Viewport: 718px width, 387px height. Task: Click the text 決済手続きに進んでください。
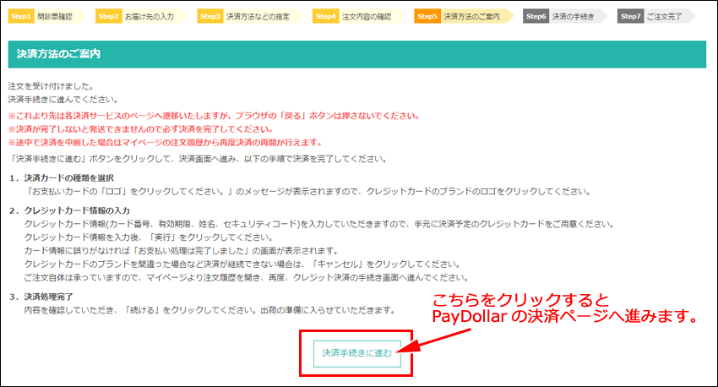click(63, 100)
